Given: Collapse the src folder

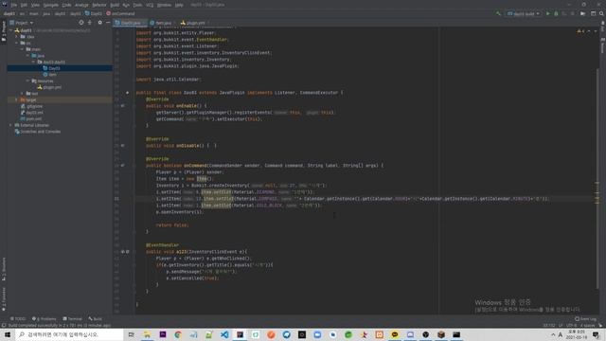Looking at the screenshot, I should pos(17,43).
